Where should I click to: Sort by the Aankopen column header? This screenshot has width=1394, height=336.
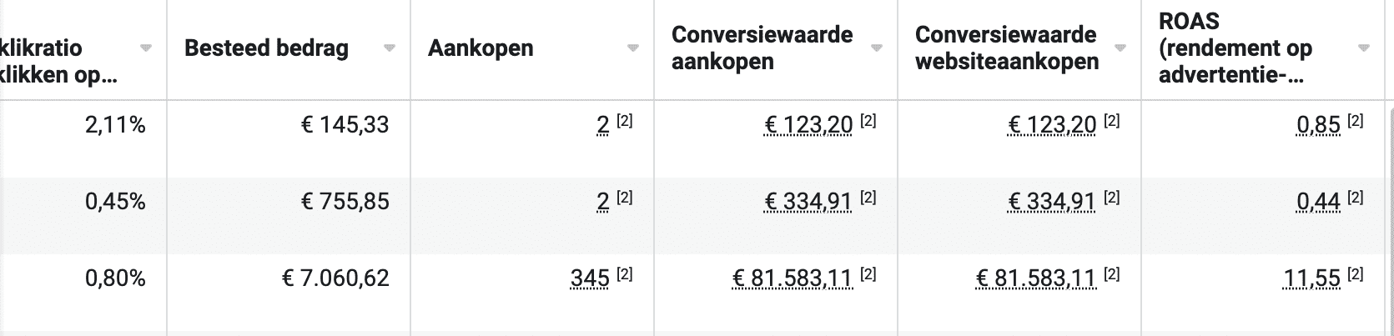tap(481, 48)
